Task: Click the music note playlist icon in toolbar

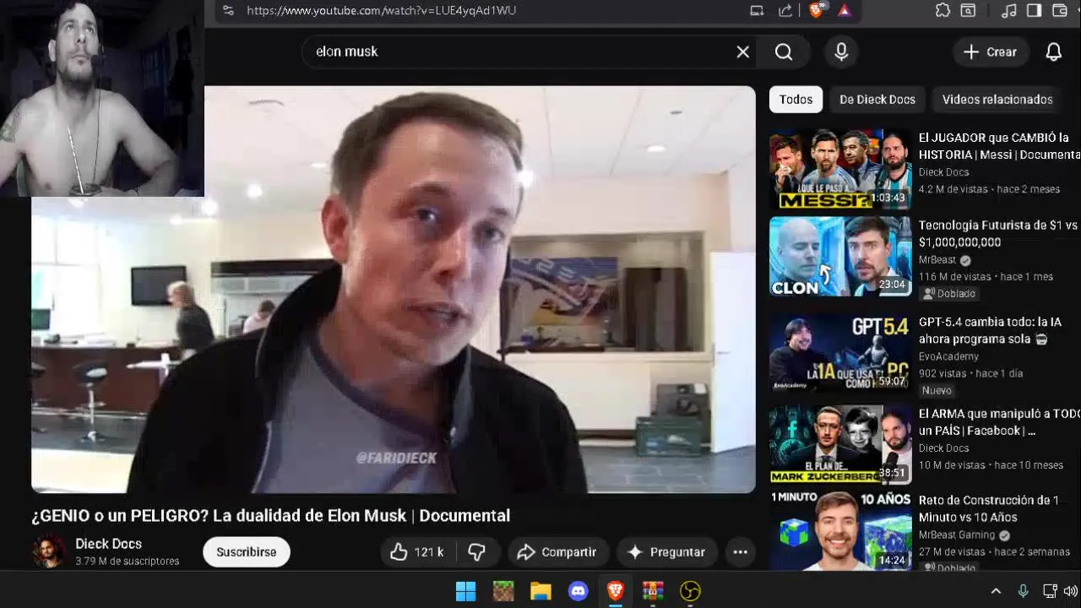Action: (x=1008, y=10)
